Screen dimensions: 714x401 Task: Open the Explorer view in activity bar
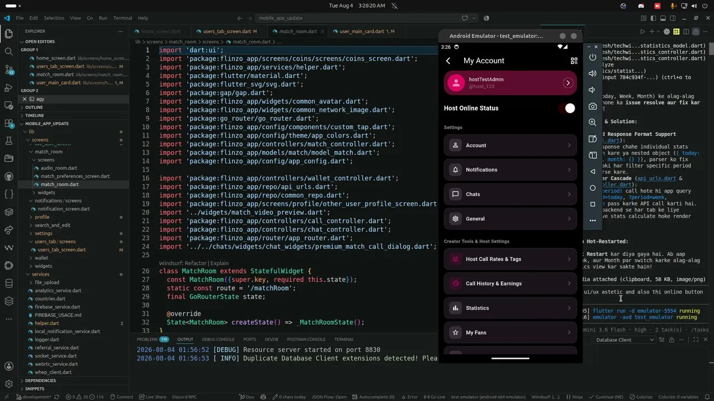8,34
